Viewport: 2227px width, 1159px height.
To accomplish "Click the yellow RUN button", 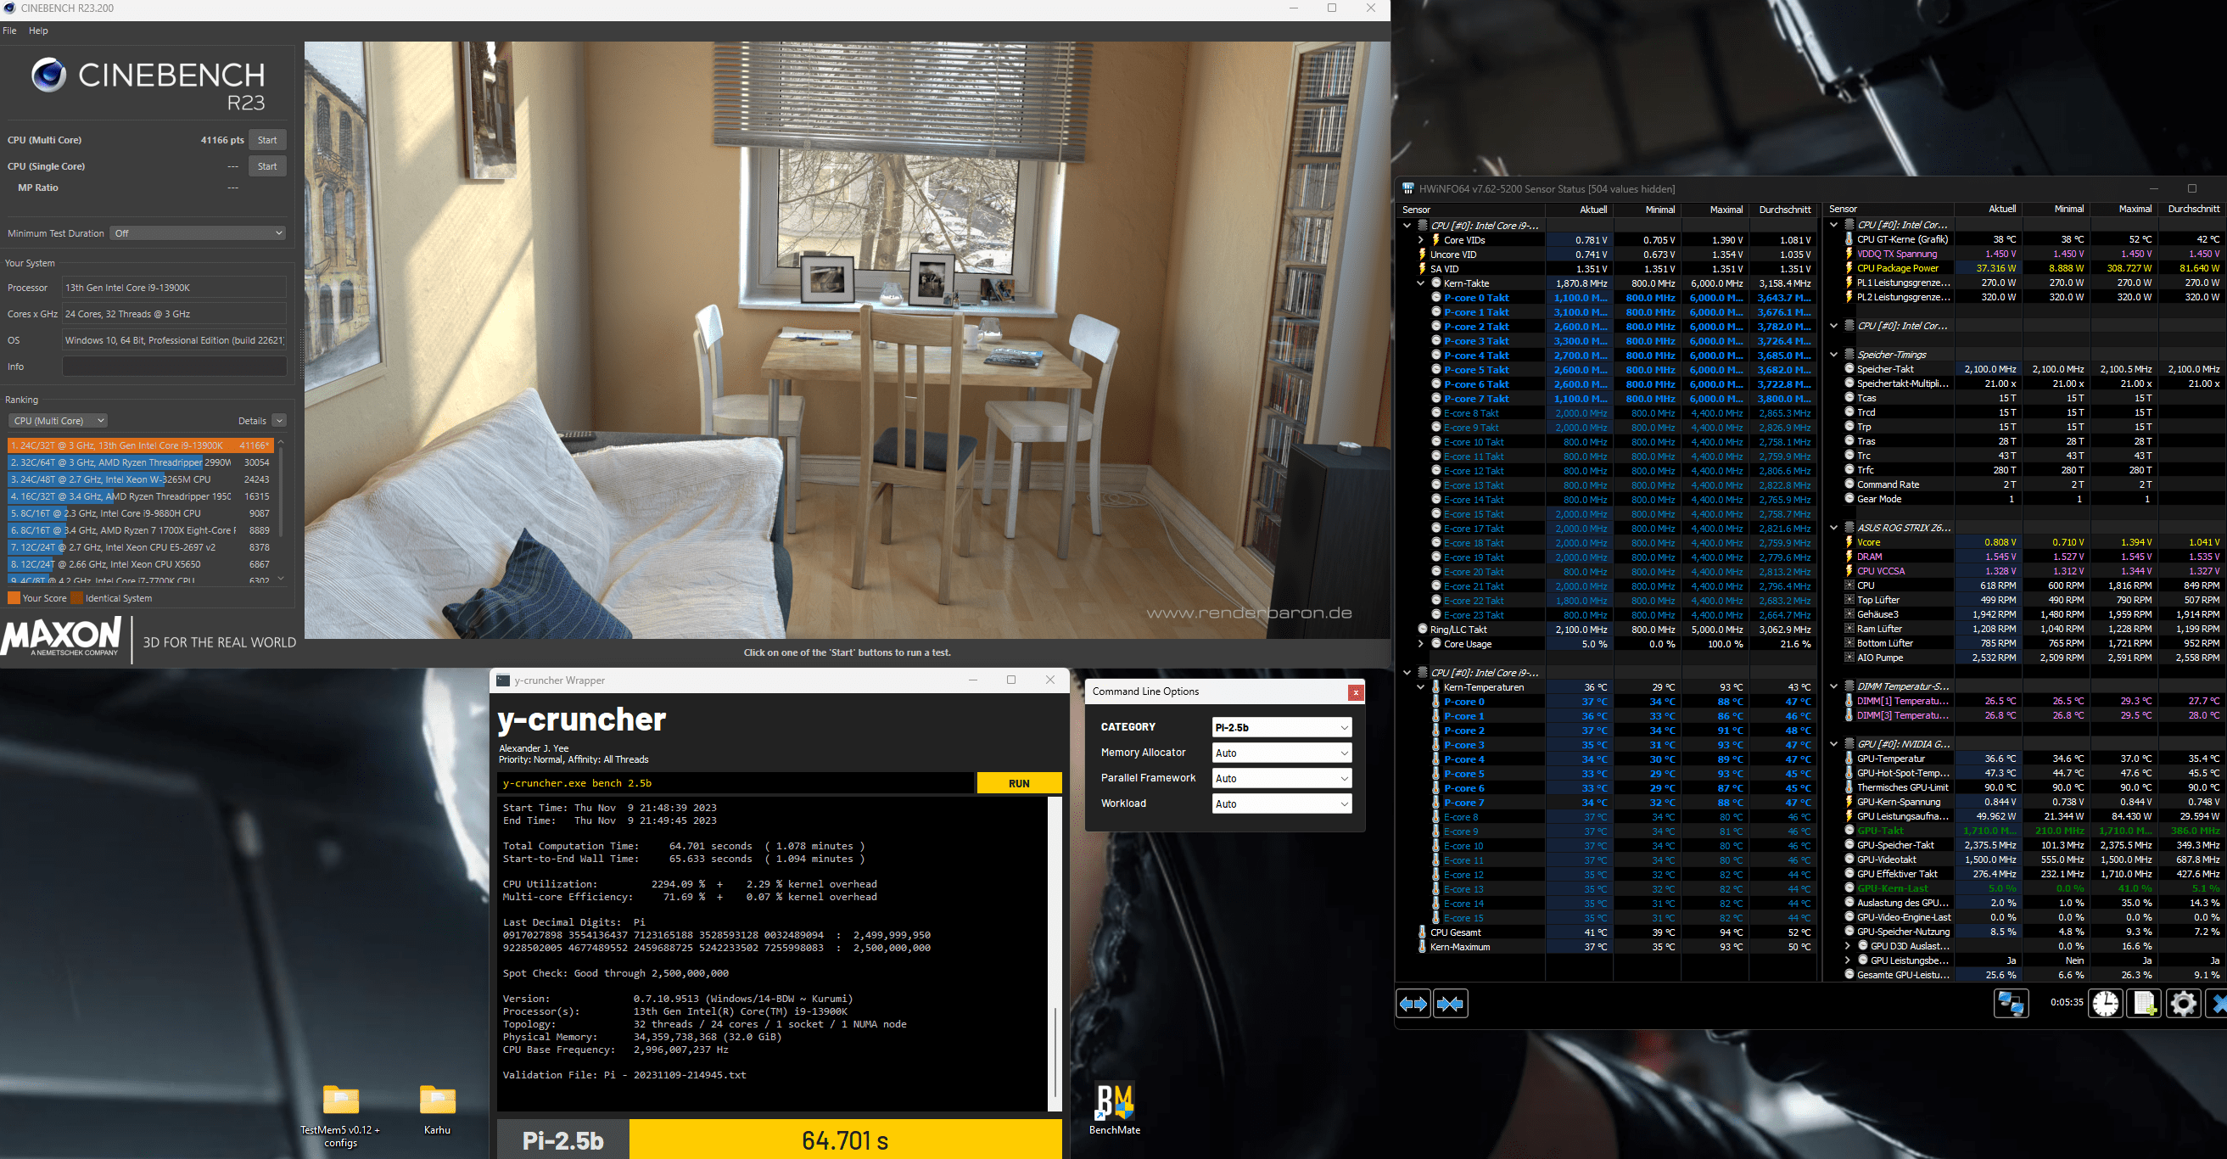I will 1019,783.
